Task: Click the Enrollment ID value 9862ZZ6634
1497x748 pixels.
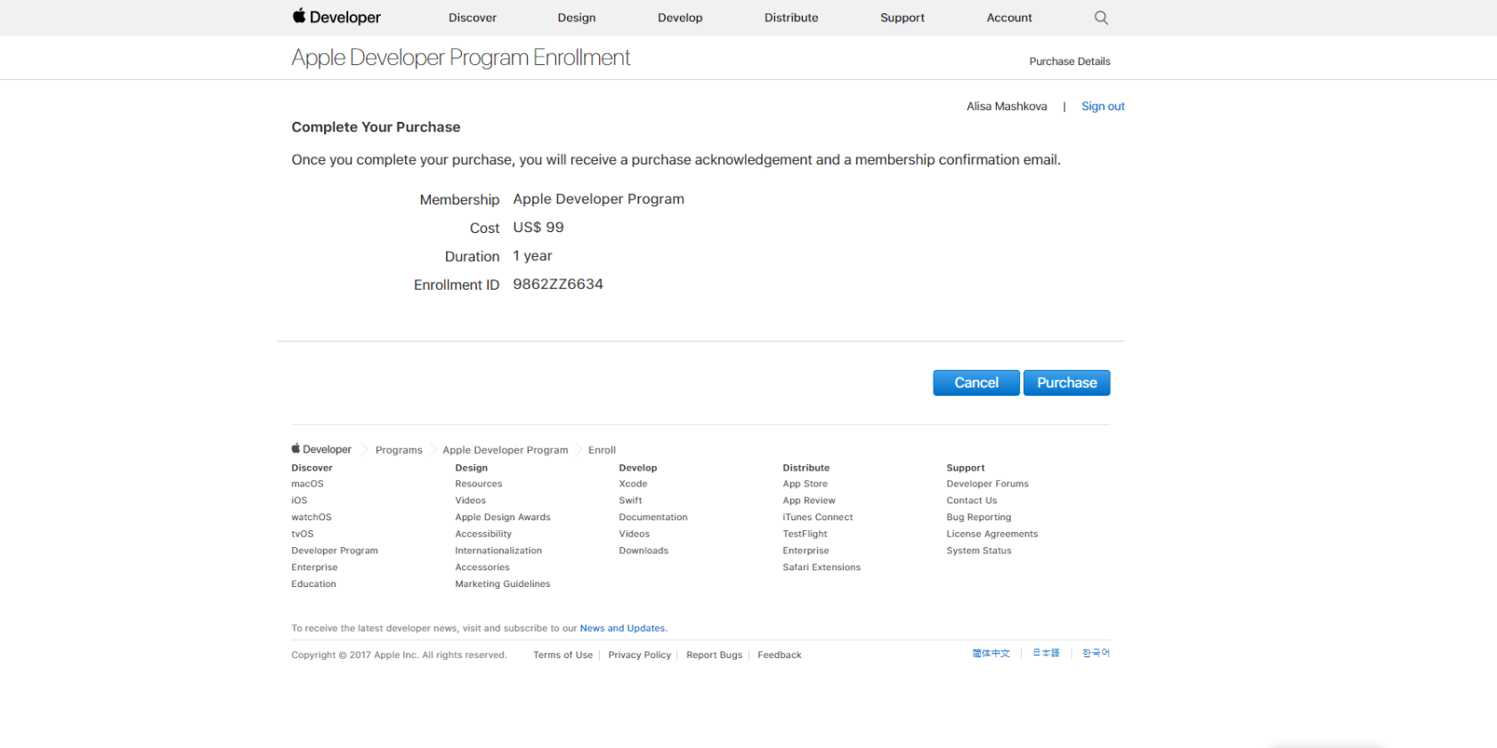Action: click(558, 285)
